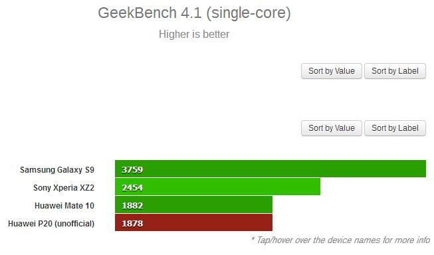The width and height of the screenshot is (434, 255).
Task: Select the green Huawei Mate 10 bar
Action: click(194, 205)
